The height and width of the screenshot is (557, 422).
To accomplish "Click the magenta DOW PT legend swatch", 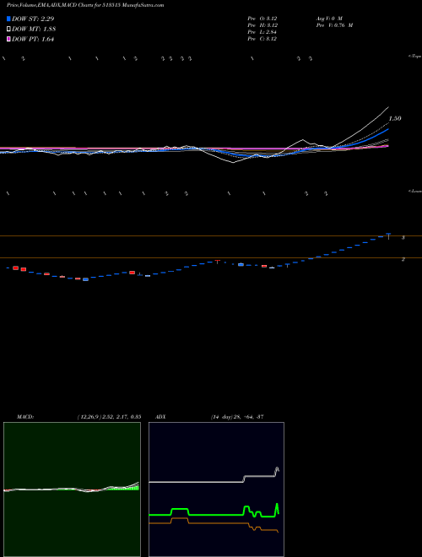I will [x=8, y=40].
